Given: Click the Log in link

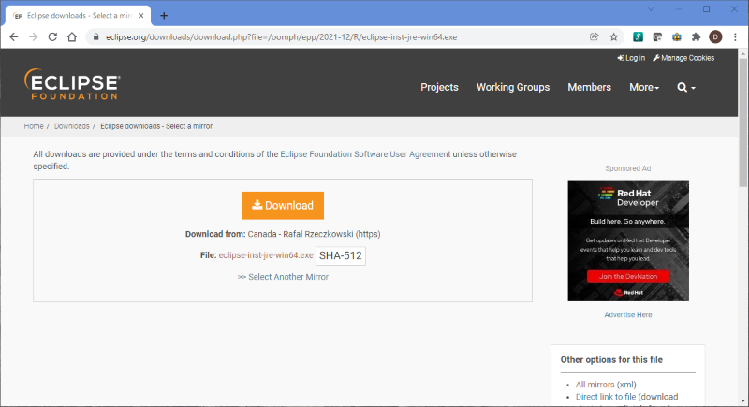Looking at the screenshot, I should [x=631, y=58].
